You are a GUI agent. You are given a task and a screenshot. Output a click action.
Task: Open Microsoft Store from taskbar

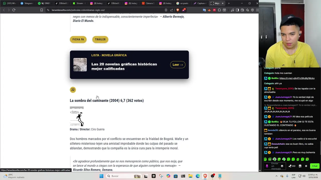click(x=176, y=176)
